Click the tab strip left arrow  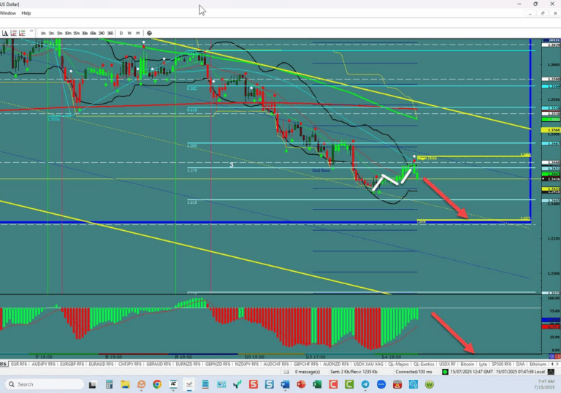[552, 364]
